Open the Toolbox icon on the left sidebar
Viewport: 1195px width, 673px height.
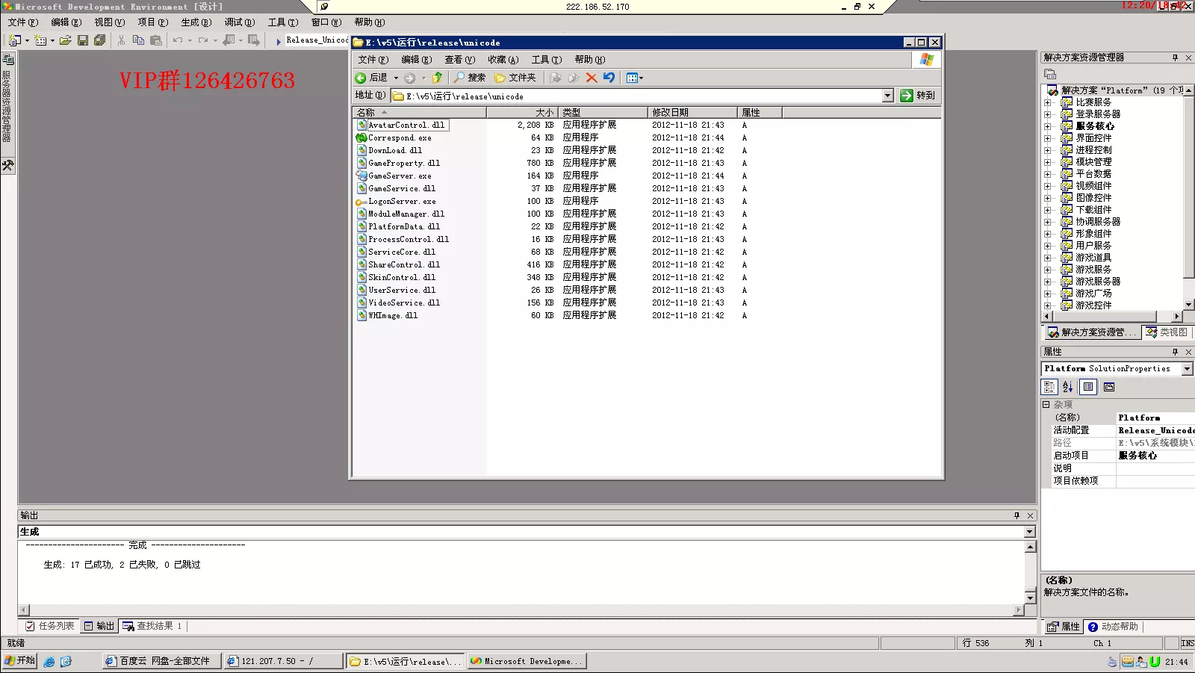(8, 166)
